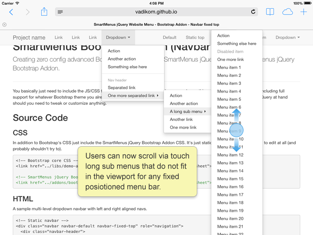
Task: Tap the 4:08 PM status bar clock
Action: 156,3
